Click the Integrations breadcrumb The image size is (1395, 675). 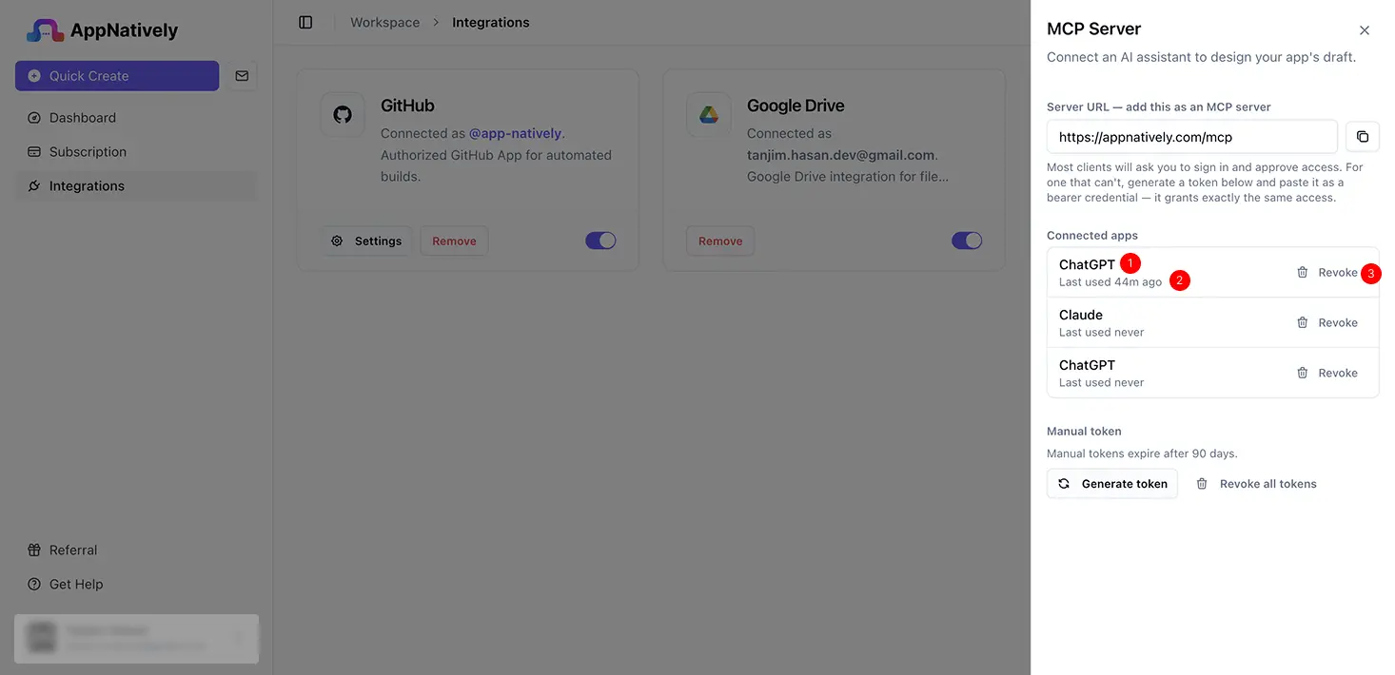tap(491, 22)
